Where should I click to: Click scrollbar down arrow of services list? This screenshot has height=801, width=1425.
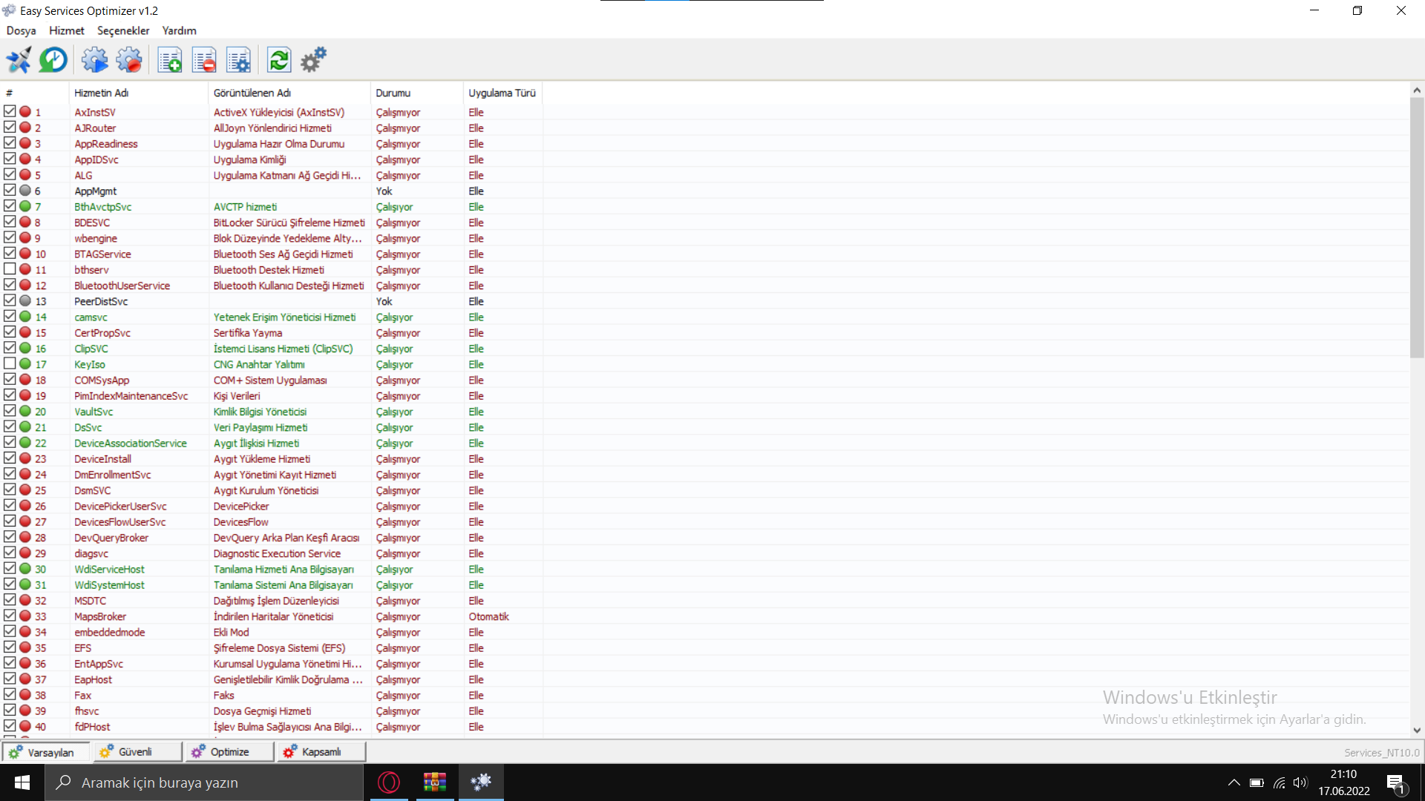coord(1417,731)
